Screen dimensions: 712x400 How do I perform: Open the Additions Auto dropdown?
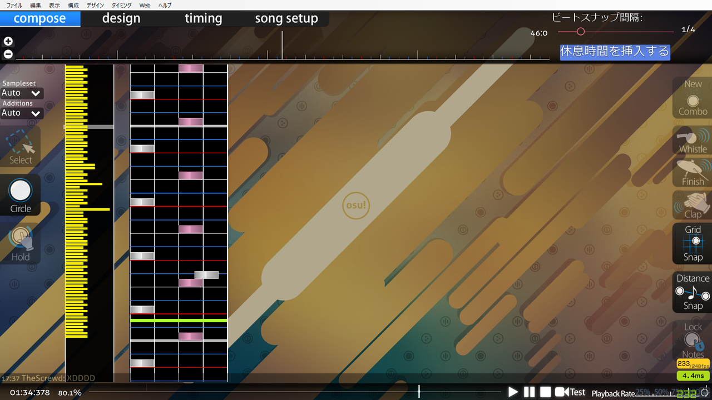click(x=22, y=113)
